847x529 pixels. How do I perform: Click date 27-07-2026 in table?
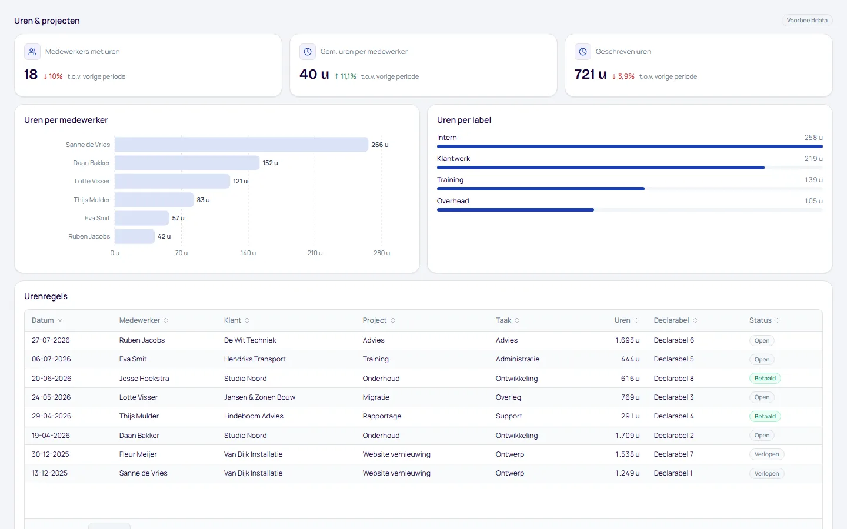(51, 340)
